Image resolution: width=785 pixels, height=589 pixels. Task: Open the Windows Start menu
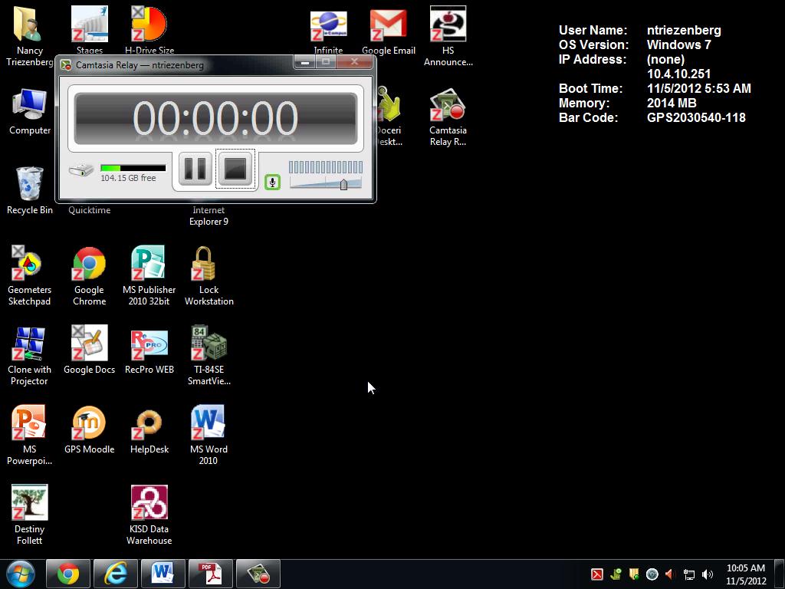coord(21,574)
